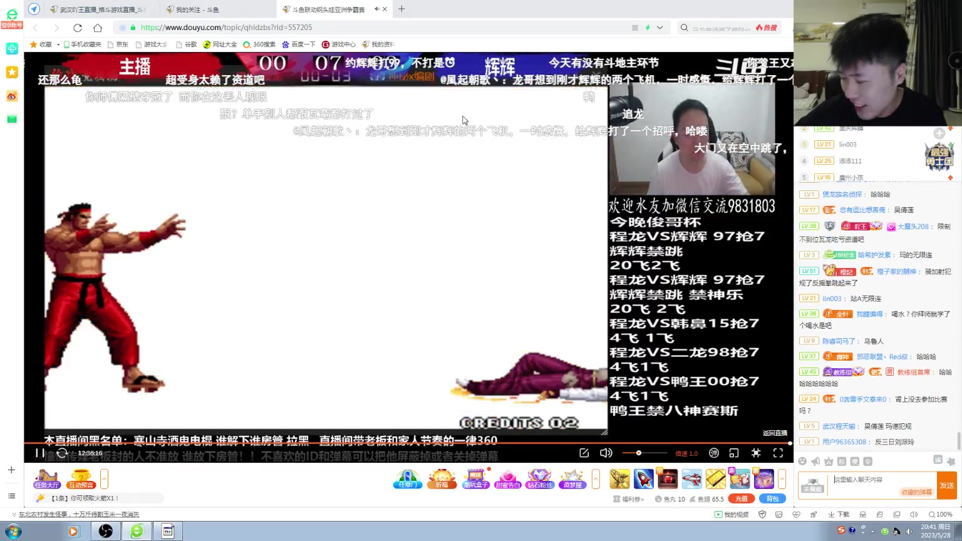Open the danmaku edit icon in player

pos(584,453)
